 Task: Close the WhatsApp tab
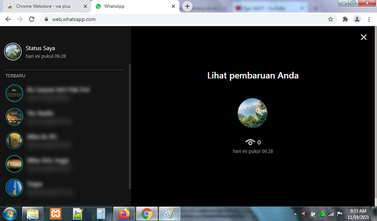174,6
